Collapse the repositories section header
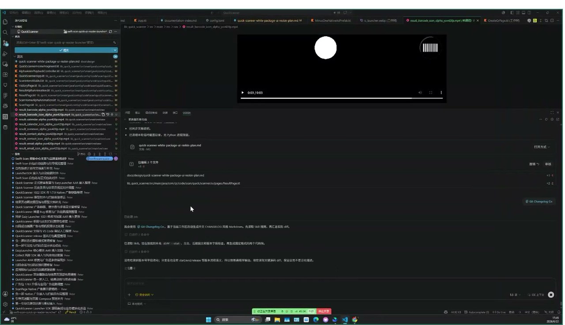This screenshot has height=325, width=565. click(x=13, y=26)
